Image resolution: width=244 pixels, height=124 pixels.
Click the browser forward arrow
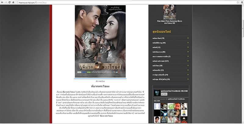(x=6, y=2)
